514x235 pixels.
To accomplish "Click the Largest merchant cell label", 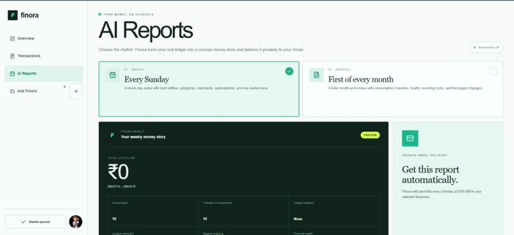I will click(x=122, y=233).
